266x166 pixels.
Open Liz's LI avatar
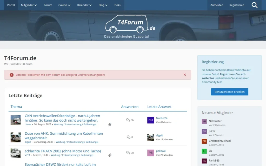tap(204, 151)
